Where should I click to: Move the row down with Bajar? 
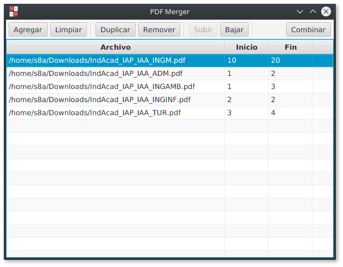point(234,30)
